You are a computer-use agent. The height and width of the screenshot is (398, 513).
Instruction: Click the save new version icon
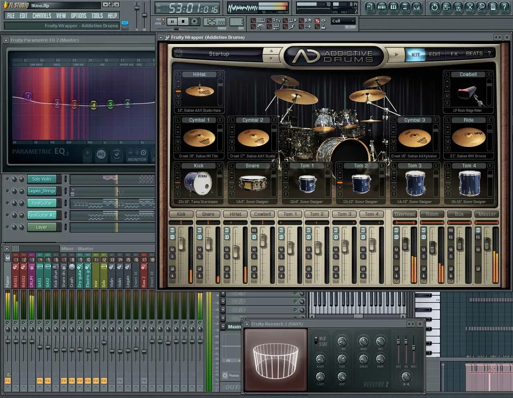tap(446, 7)
